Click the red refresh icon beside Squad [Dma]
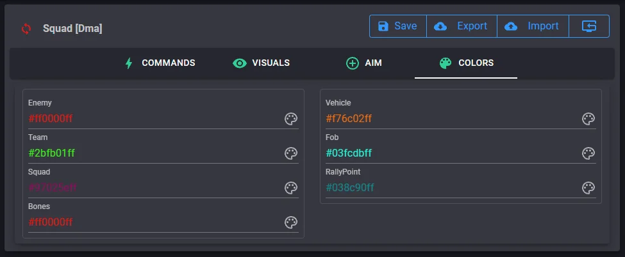Screen dimensions: 625x257 [26, 28]
